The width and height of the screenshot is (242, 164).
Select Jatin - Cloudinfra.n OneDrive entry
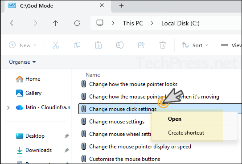43,107
